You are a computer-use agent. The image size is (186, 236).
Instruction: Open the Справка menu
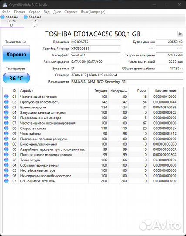pos(71,12)
